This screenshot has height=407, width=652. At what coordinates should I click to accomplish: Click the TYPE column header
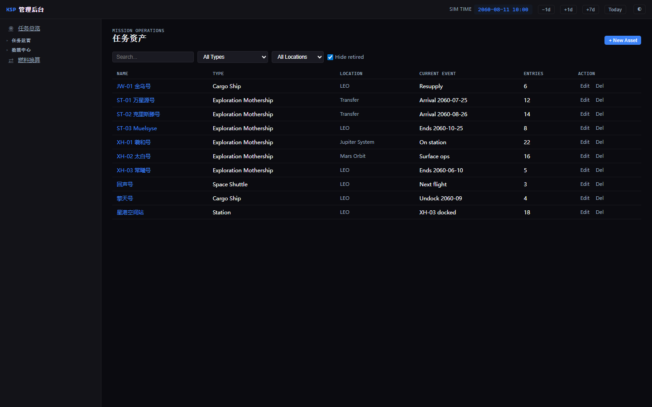(x=218, y=74)
